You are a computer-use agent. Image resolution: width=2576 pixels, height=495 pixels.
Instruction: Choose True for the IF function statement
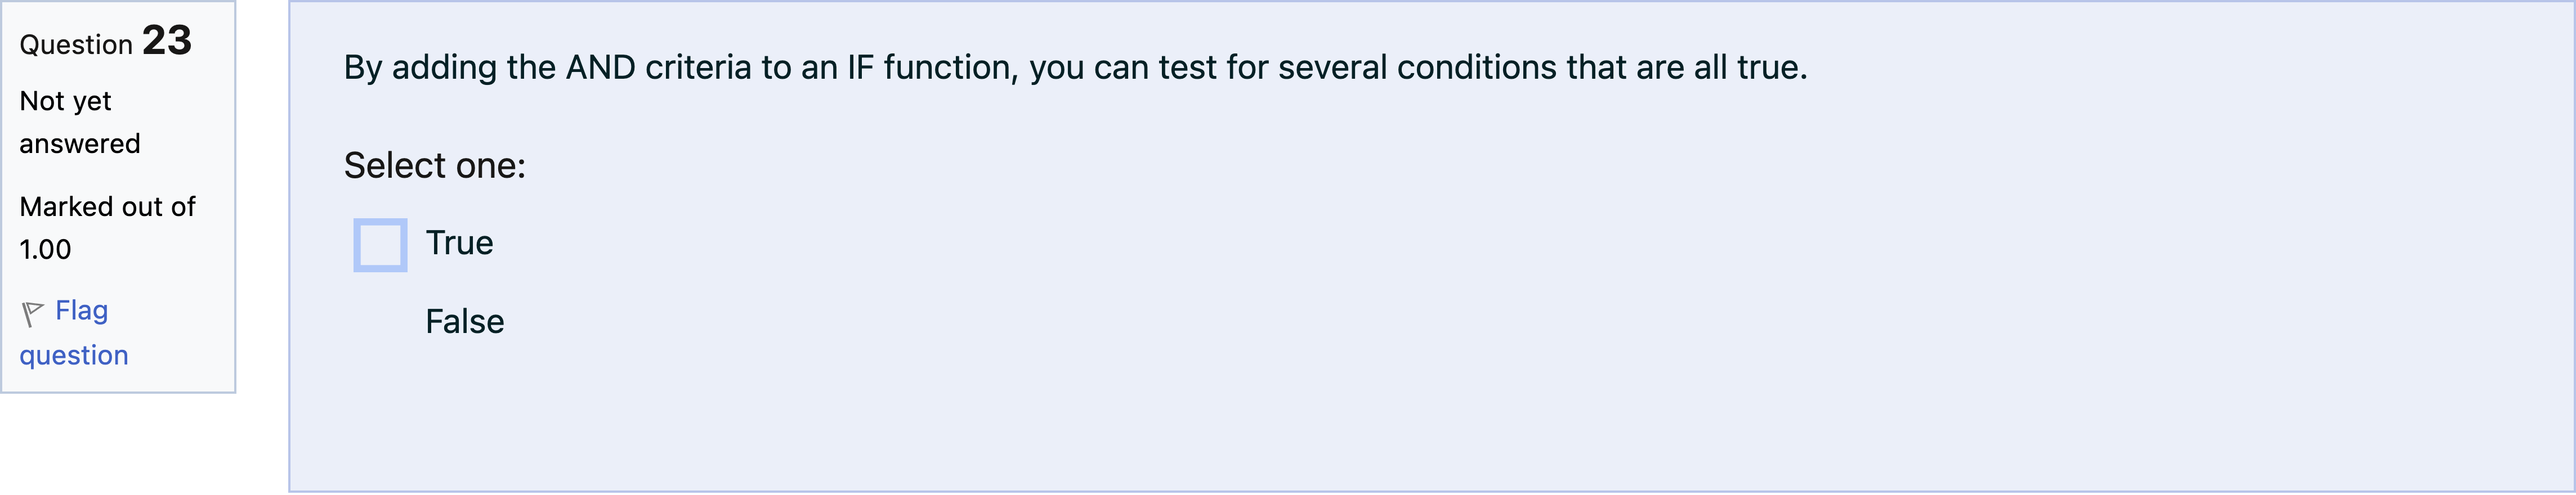point(381,244)
